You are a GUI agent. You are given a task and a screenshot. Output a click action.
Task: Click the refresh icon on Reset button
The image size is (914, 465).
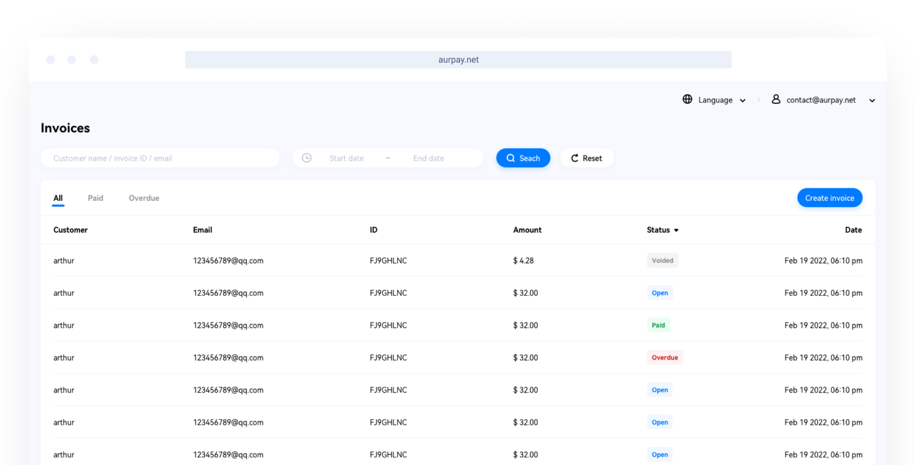pos(575,158)
